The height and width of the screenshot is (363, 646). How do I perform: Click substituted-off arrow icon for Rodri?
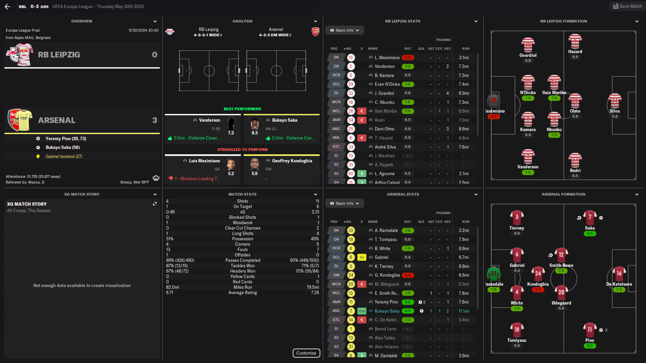tap(362, 120)
